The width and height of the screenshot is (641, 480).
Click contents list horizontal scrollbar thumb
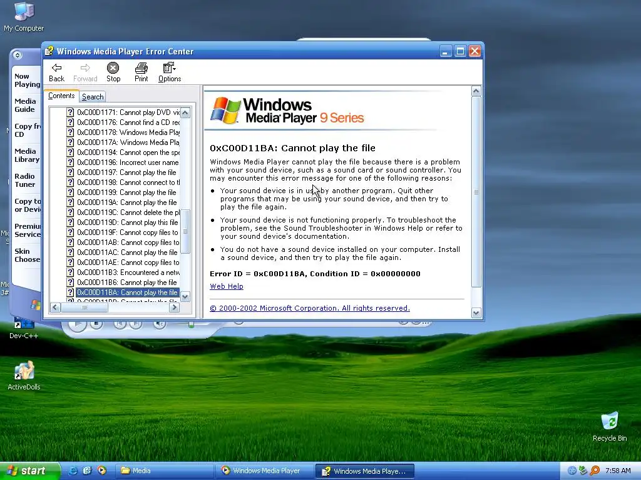(x=85, y=307)
